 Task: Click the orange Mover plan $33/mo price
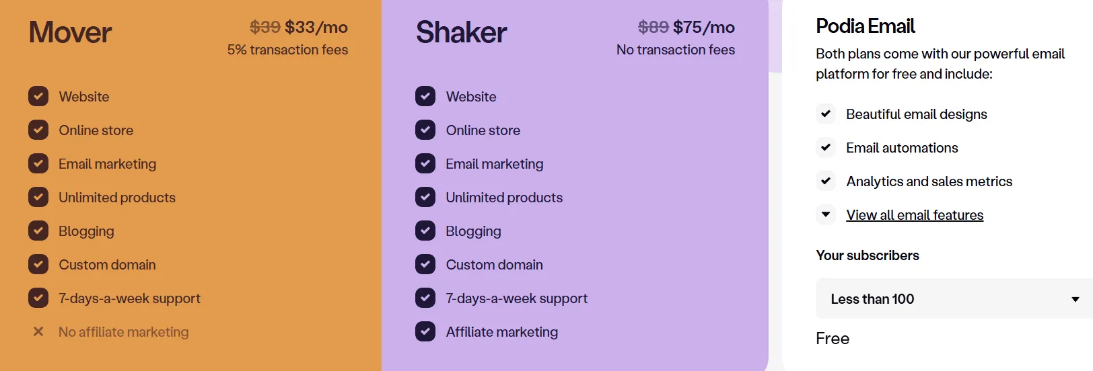click(x=316, y=28)
